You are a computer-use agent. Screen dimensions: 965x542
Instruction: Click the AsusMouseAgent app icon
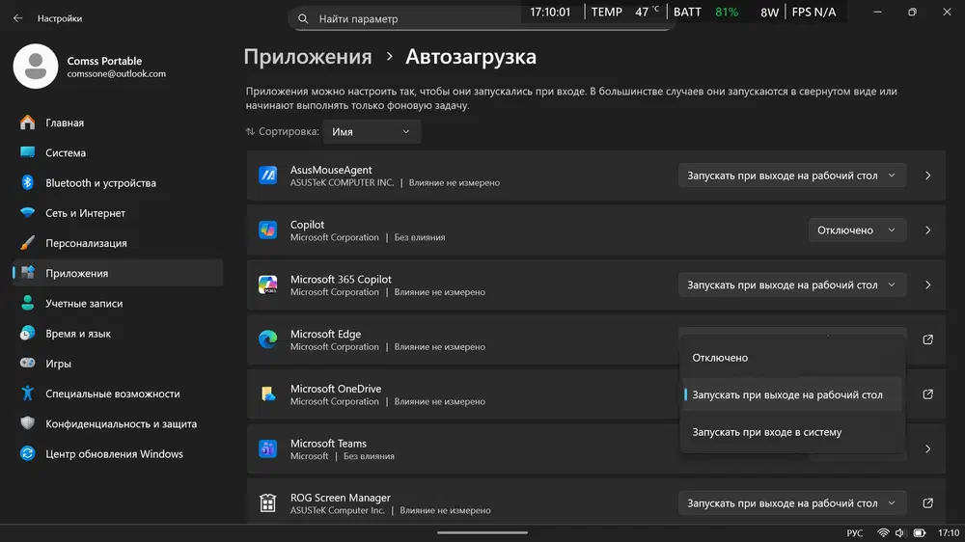point(267,176)
